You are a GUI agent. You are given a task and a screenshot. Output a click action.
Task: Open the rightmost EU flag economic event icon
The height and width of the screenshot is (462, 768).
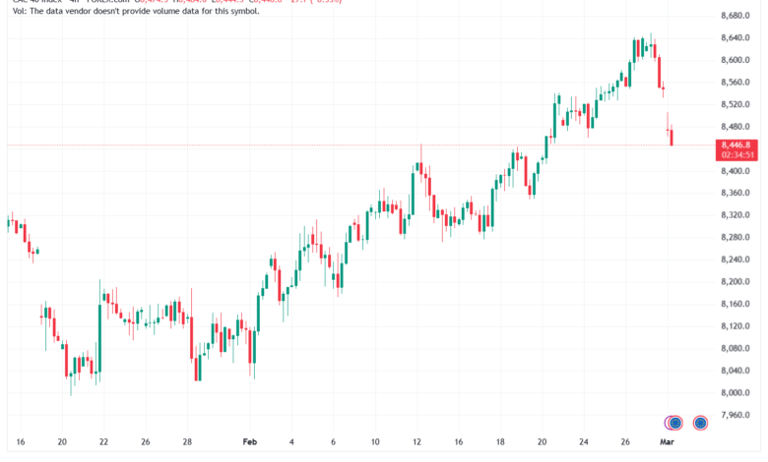pos(700,423)
